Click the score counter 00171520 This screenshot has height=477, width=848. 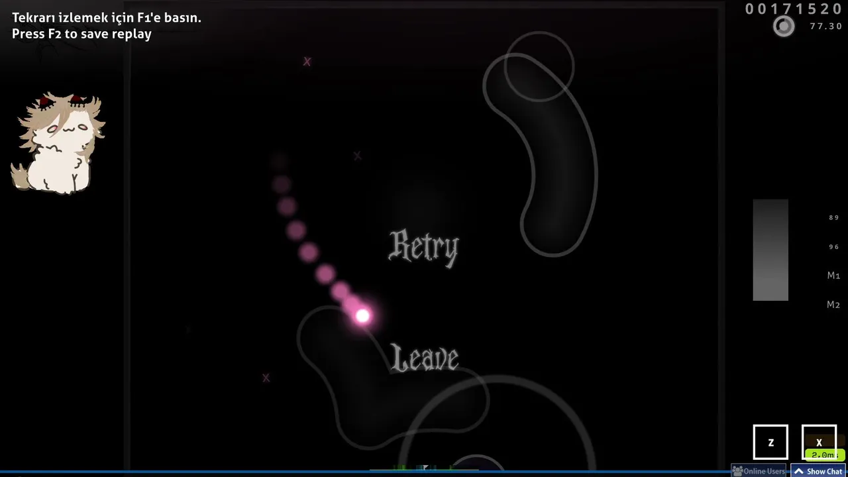(x=794, y=9)
